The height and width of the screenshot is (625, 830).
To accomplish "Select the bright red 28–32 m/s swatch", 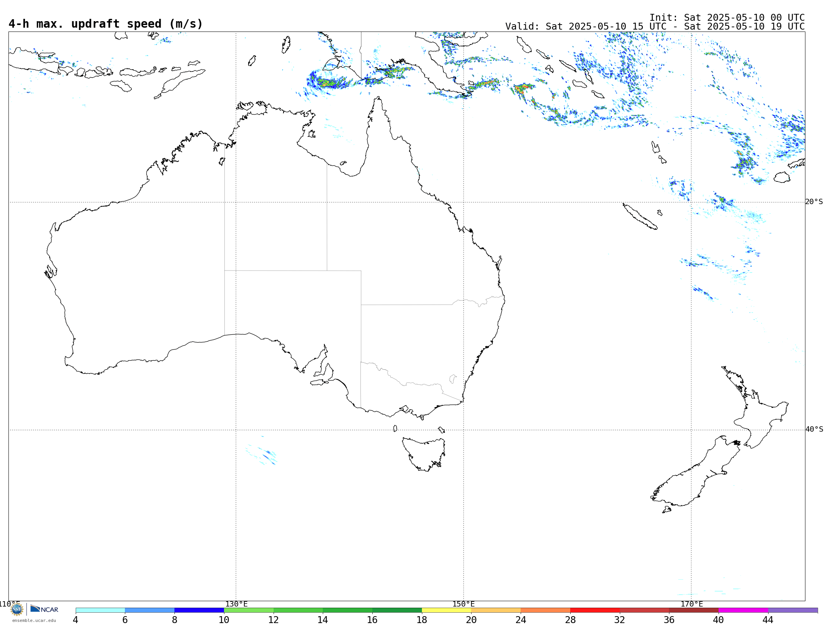I will pyautogui.click(x=595, y=610).
